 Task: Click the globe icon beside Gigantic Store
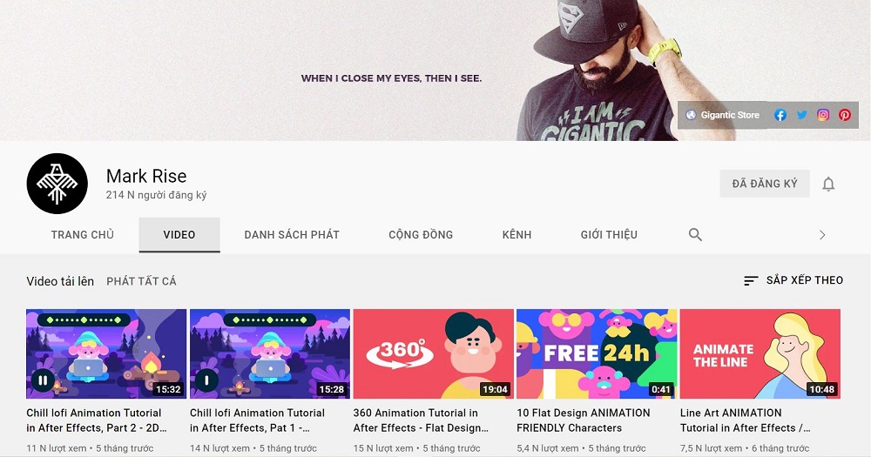pos(691,115)
